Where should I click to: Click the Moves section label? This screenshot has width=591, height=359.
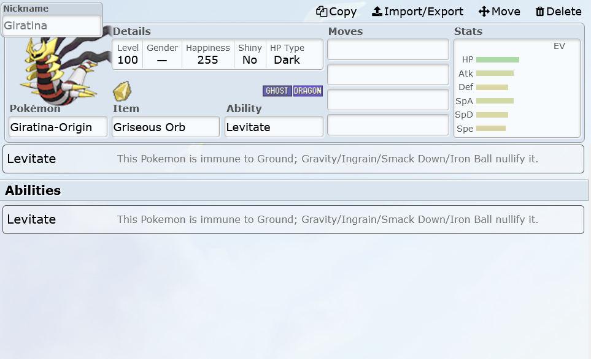pos(346,31)
